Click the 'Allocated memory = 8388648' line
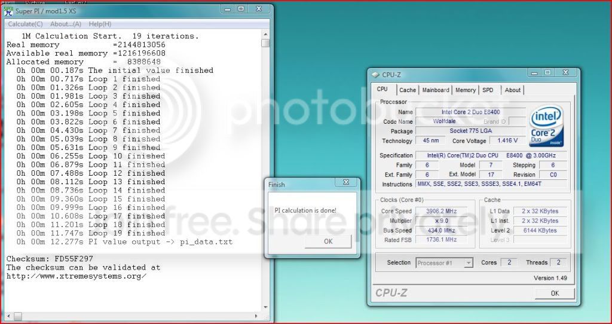Viewport: 612px width, 324px height. point(84,62)
